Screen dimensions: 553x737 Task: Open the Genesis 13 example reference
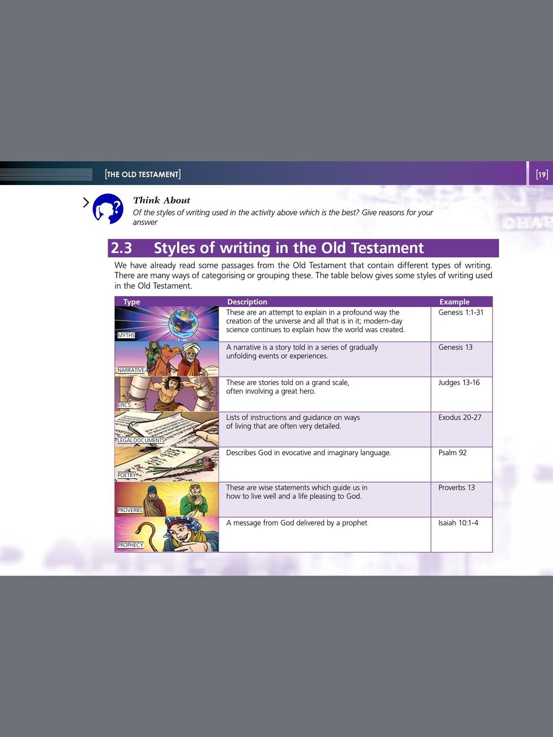tap(455, 347)
